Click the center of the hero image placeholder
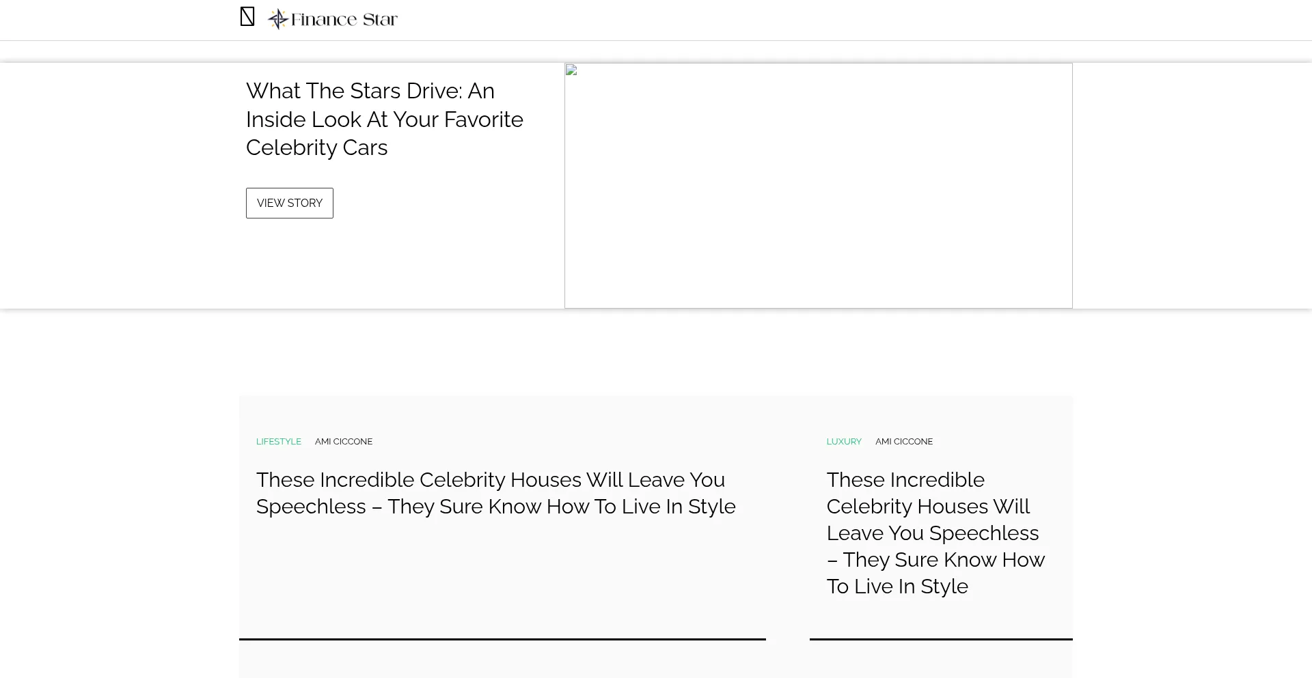 pos(818,186)
